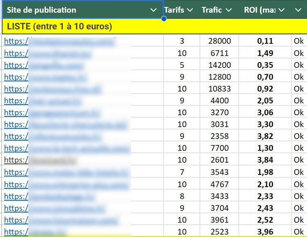307x237 pixels.
Task: Select the ROI cell 1,30
Action: point(265,148)
